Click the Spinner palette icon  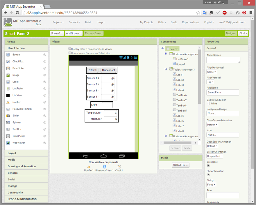click(x=8, y=123)
